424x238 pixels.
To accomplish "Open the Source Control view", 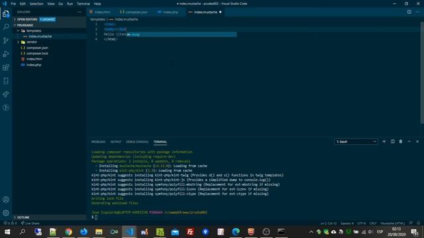I will 6,40.
